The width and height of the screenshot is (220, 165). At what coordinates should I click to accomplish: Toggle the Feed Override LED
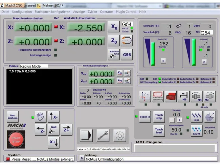pyautogui.click(x=163, y=50)
